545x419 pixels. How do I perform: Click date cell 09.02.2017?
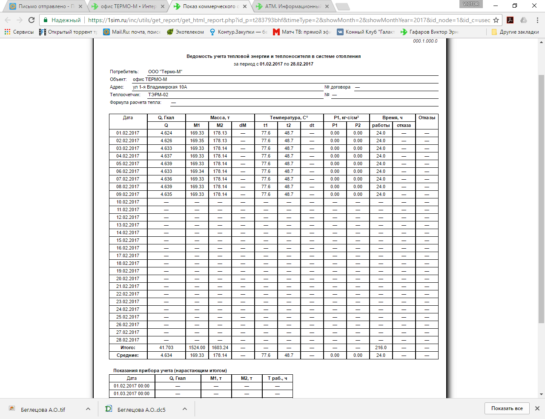[x=128, y=195]
